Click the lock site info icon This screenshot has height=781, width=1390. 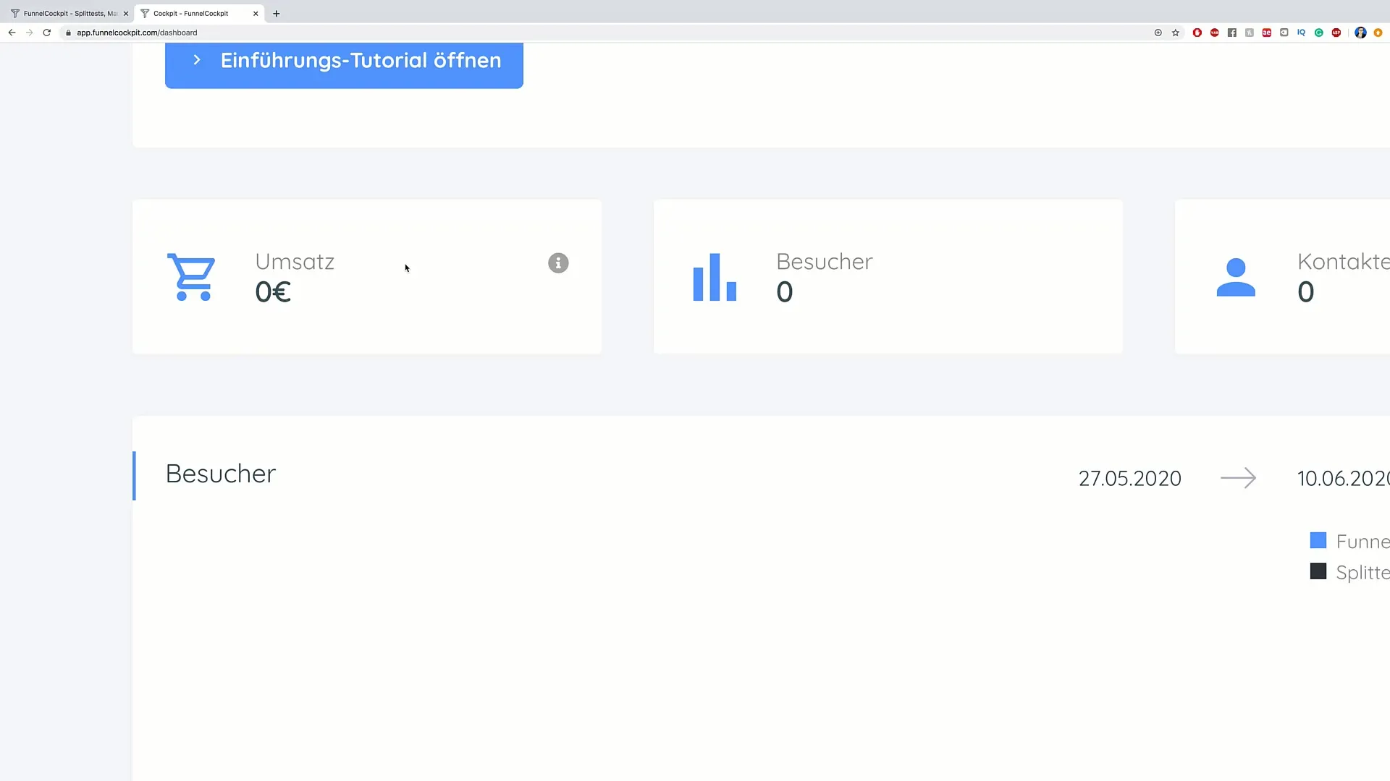click(69, 33)
